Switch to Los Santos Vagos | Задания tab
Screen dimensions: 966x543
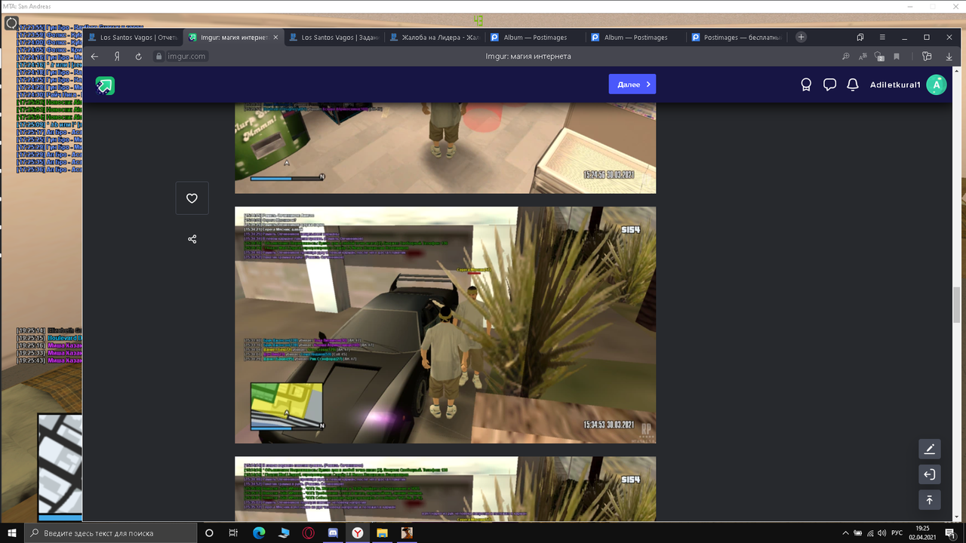[x=335, y=37]
